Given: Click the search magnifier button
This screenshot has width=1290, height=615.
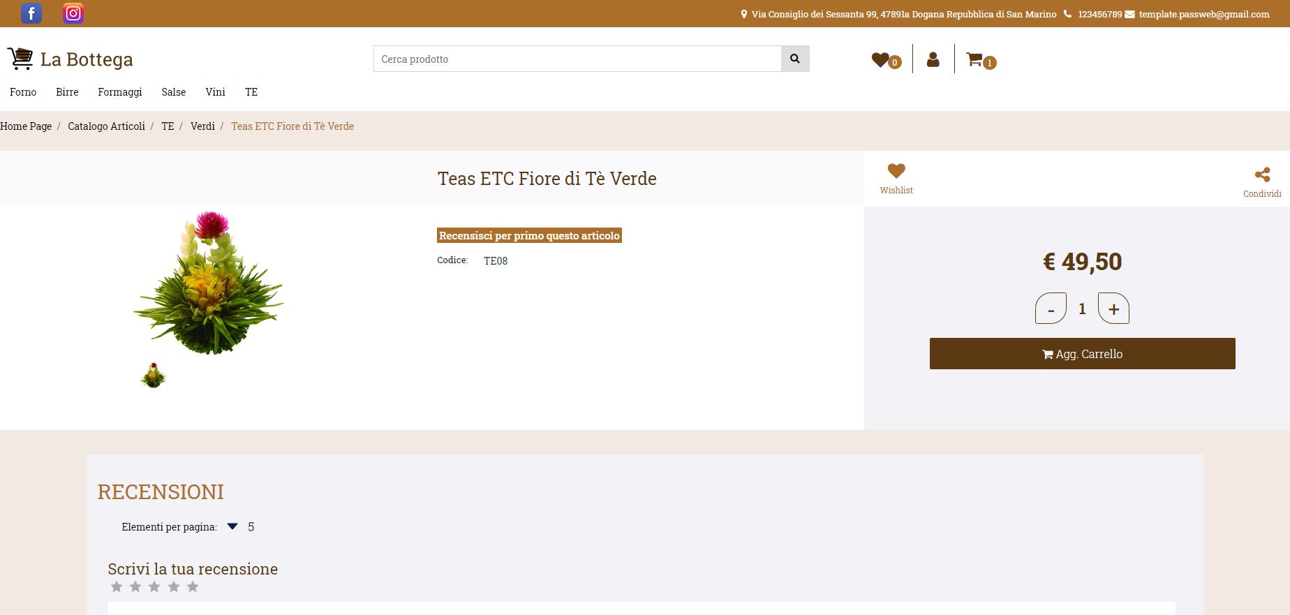Looking at the screenshot, I should 794,59.
